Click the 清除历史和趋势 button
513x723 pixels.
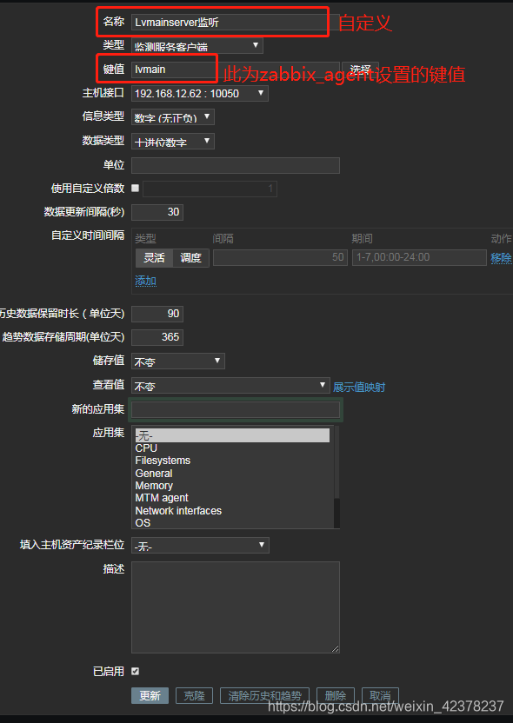click(x=265, y=696)
